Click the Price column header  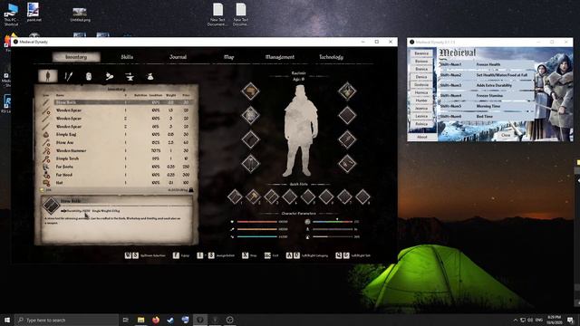[186, 95]
